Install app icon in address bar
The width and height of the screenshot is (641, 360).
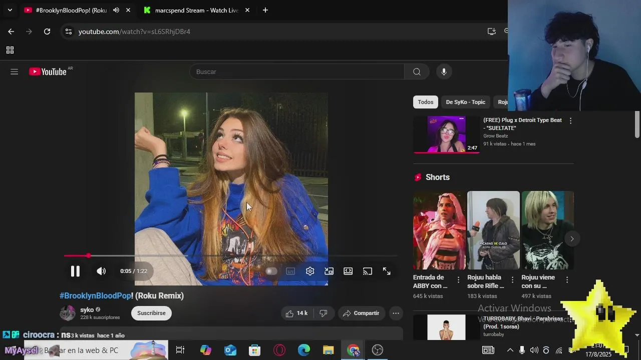click(492, 31)
